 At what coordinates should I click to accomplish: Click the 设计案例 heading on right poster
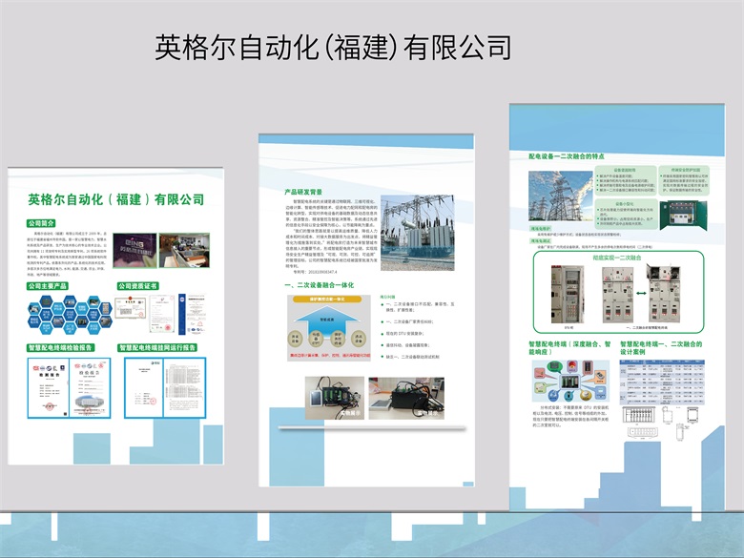(x=660, y=348)
